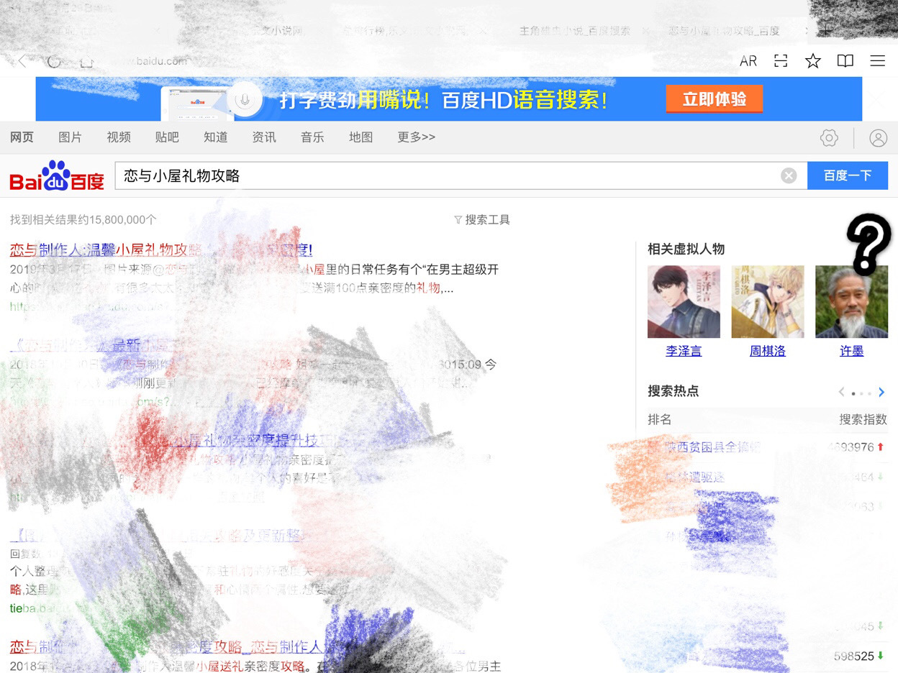Click the Baidu logo

coord(57,176)
